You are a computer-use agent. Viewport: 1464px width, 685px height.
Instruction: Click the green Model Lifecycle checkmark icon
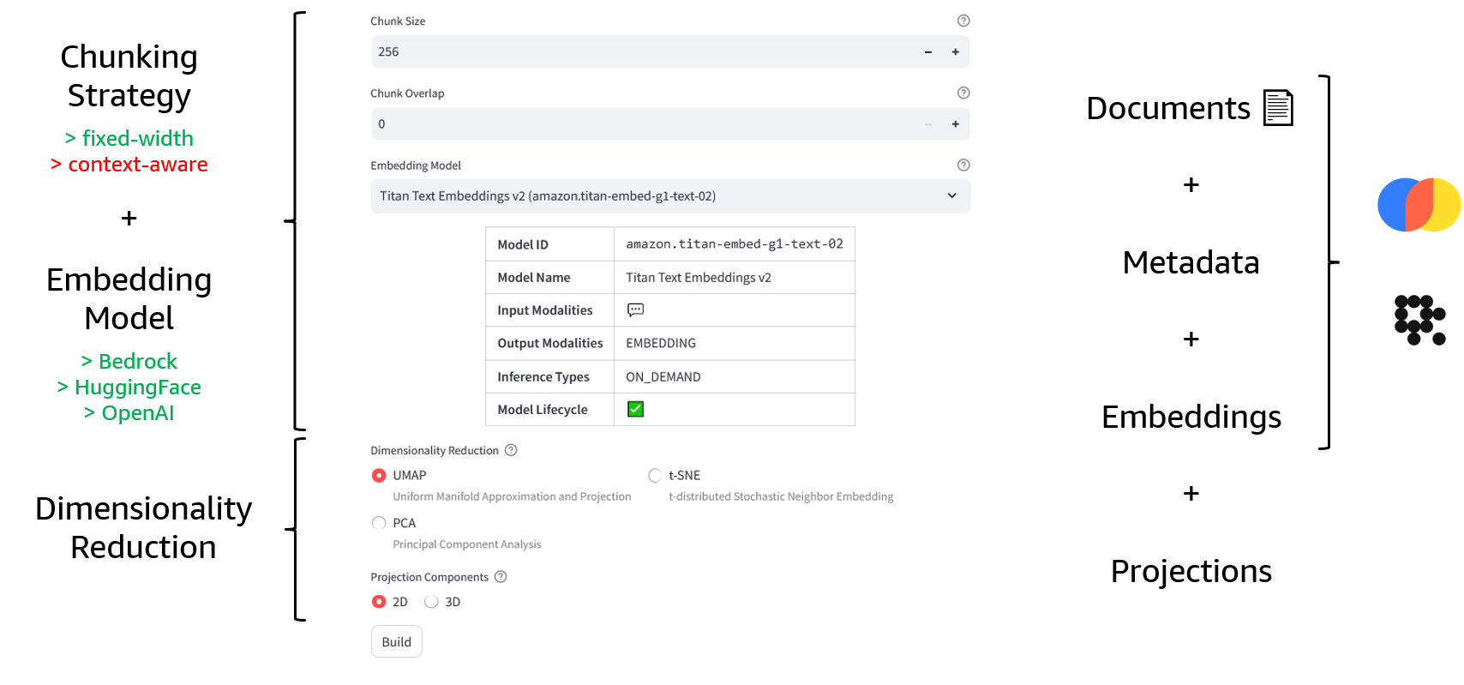coord(635,409)
